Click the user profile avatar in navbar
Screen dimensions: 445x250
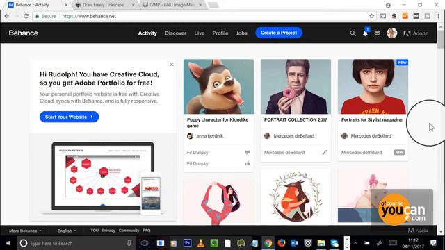pyautogui.click(x=392, y=33)
